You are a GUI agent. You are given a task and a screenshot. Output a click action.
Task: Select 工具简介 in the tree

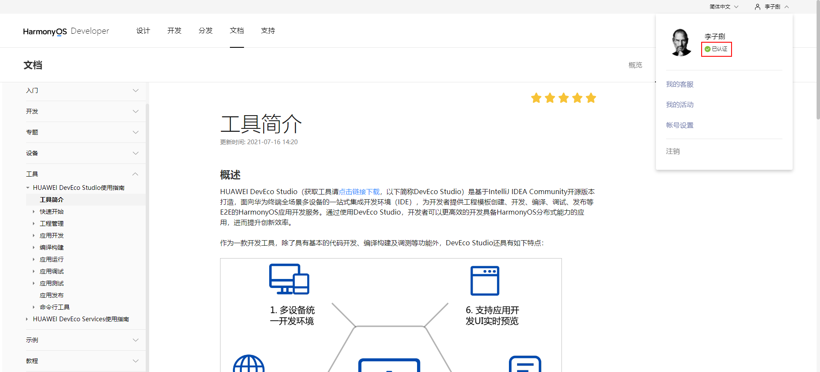pos(52,200)
